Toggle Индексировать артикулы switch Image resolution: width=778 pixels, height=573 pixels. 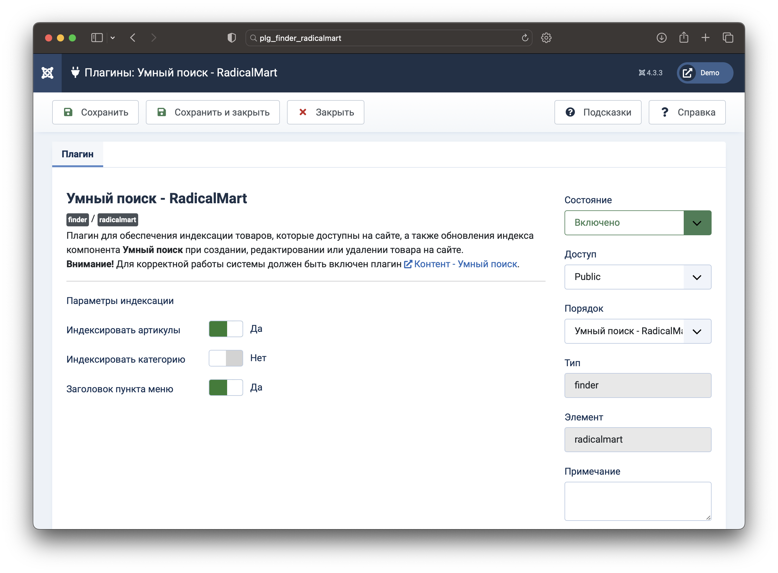click(226, 329)
